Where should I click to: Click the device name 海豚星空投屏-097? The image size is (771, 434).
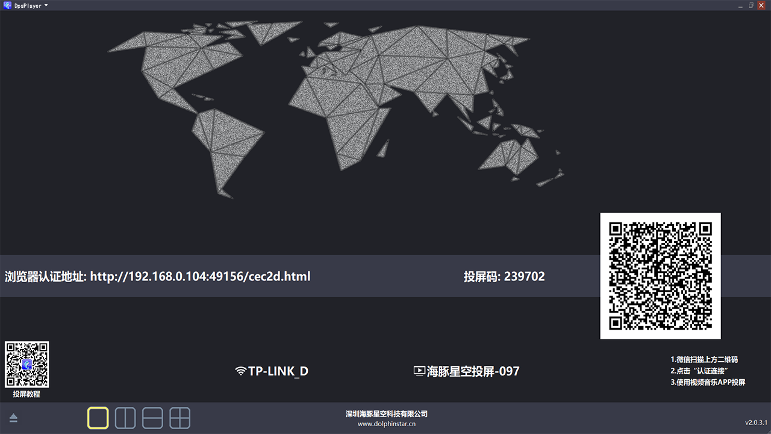point(473,371)
